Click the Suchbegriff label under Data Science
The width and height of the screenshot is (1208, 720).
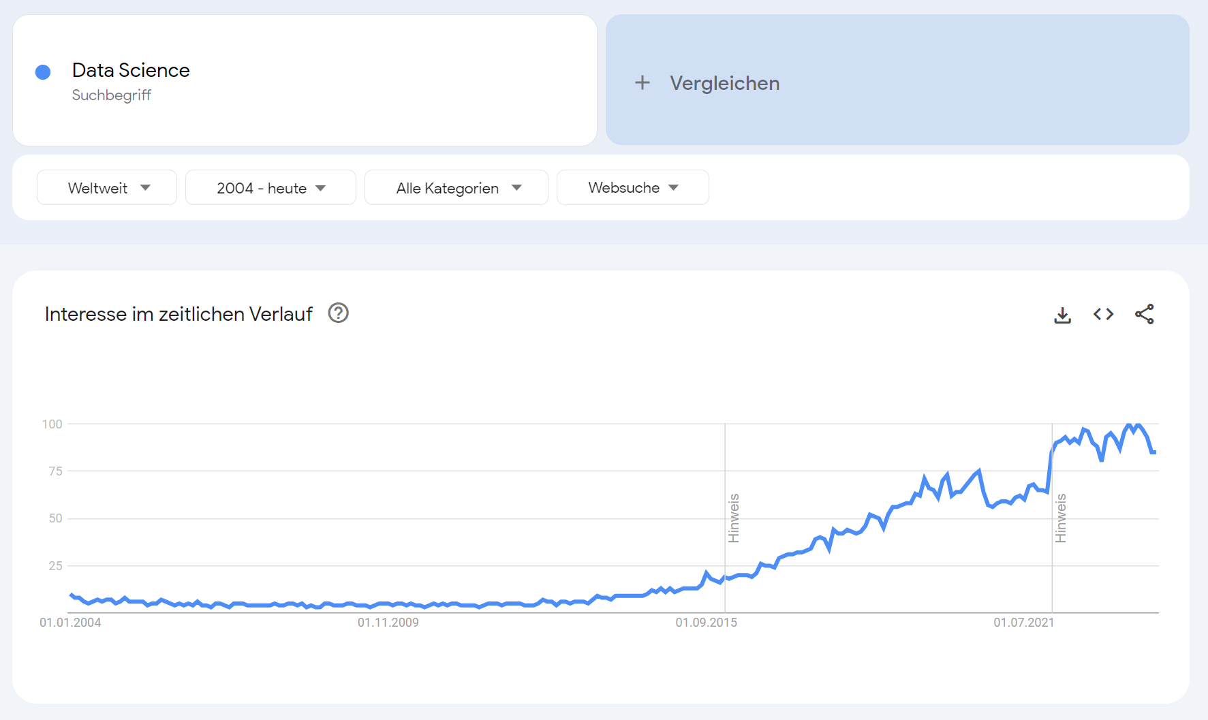[x=112, y=95]
